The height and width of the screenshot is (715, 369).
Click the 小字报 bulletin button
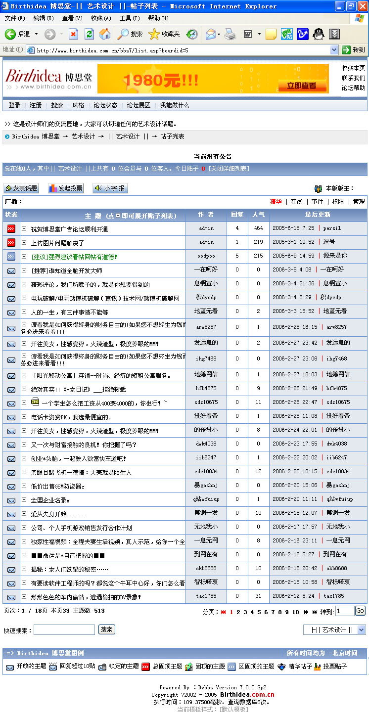(x=110, y=188)
